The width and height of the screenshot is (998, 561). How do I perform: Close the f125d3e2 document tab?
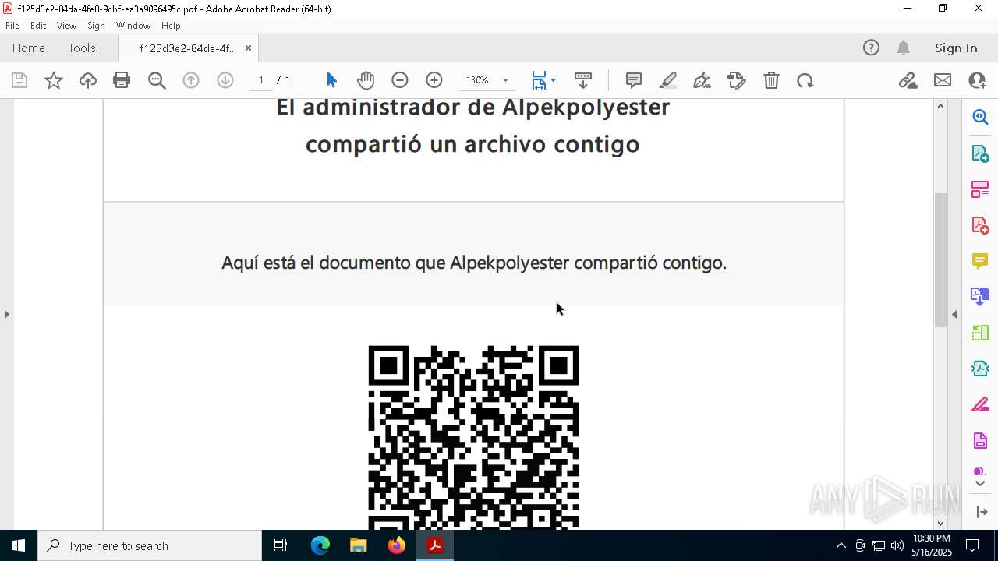(x=248, y=48)
